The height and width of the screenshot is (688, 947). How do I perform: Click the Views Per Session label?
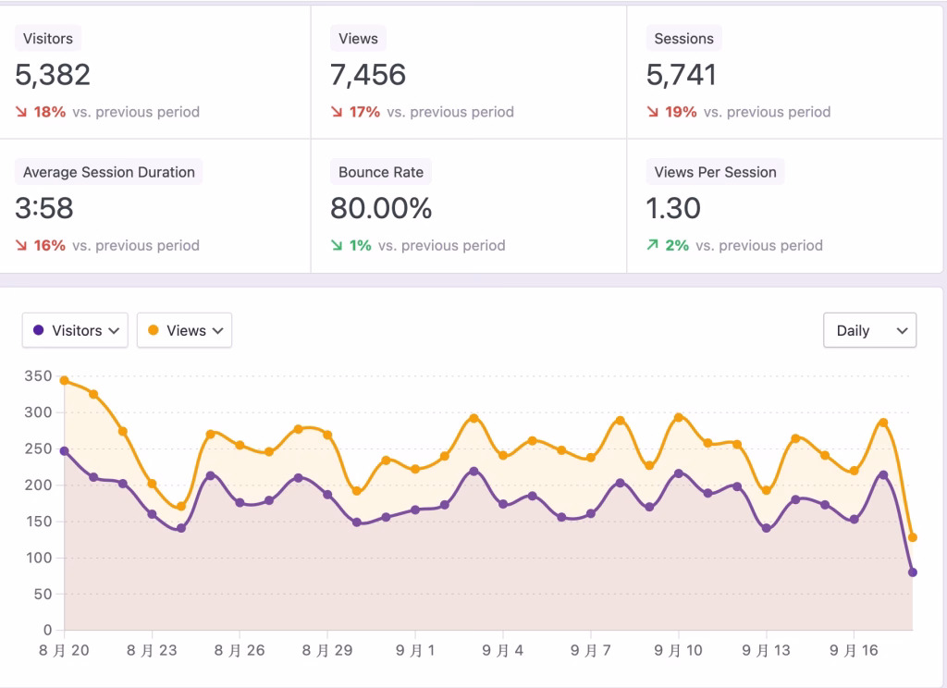click(x=715, y=172)
